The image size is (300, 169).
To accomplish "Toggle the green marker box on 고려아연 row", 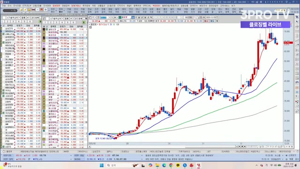I will (x=3, y=96).
